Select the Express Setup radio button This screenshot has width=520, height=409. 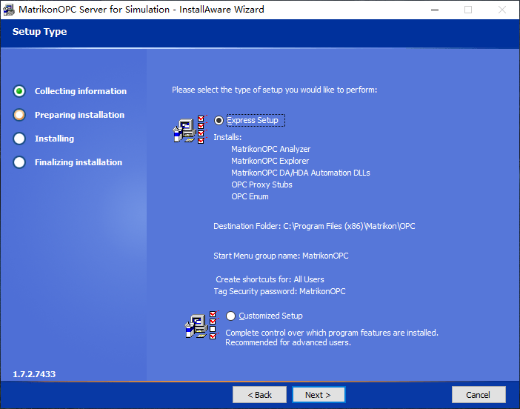pos(219,120)
